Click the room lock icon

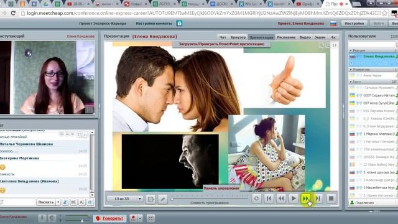179,24
